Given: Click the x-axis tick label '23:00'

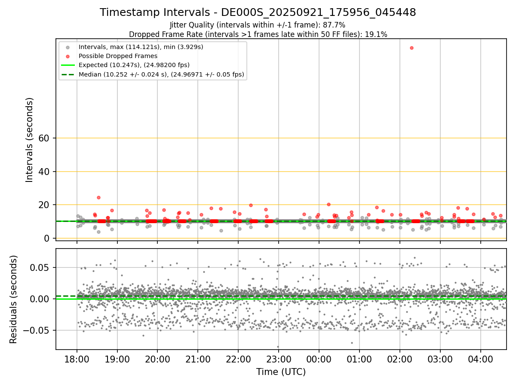Looking at the screenshot, I should tap(279, 359).
